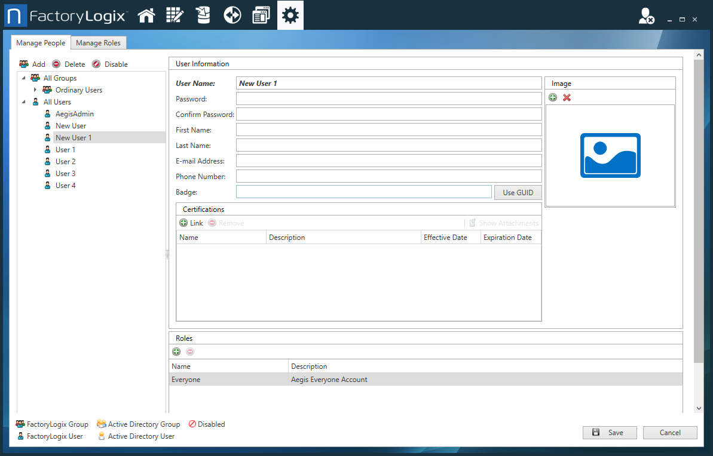The height and width of the screenshot is (456, 713).
Task: Click the circular arrows navigation icon
Action: tap(232, 15)
